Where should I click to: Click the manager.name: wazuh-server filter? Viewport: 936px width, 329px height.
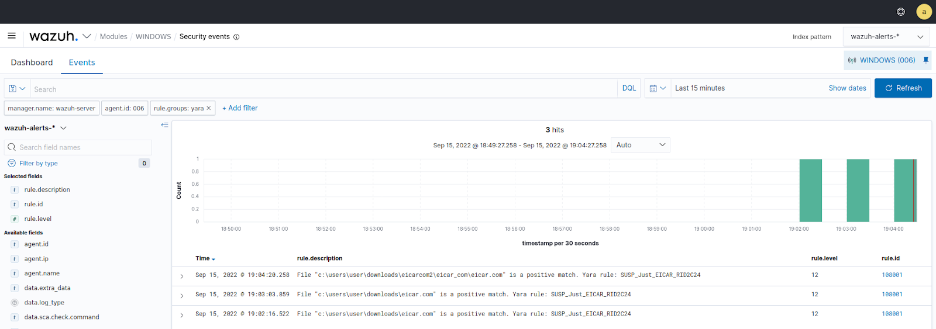[51, 108]
